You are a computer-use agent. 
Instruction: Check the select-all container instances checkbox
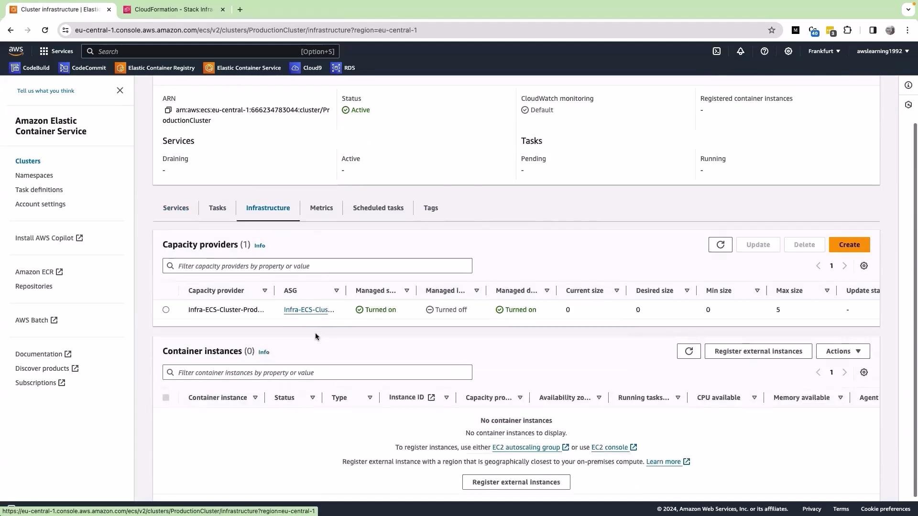(x=166, y=398)
